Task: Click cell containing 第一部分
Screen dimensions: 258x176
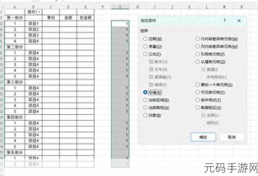Action: tap(15, 18)
